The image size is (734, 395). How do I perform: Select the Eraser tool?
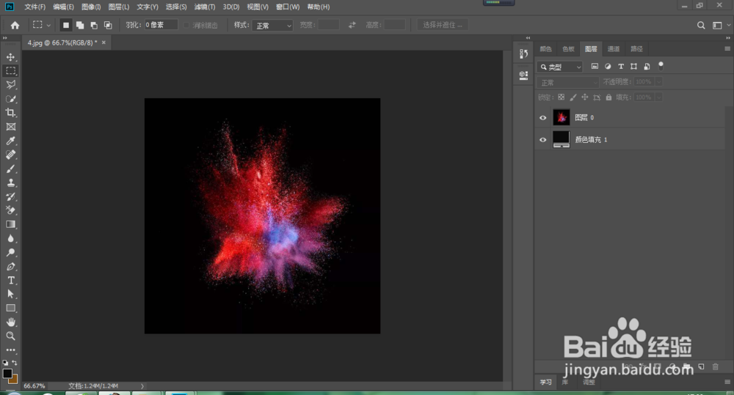[x=11, y=210]
